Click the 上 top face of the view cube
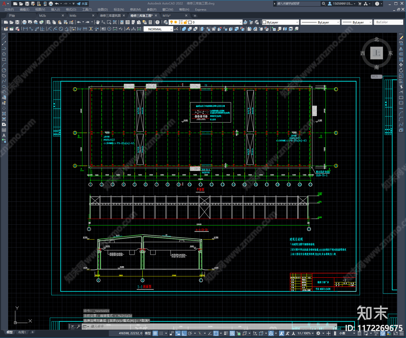The height and width of the screenshot is (338, 406). point(377,53)
